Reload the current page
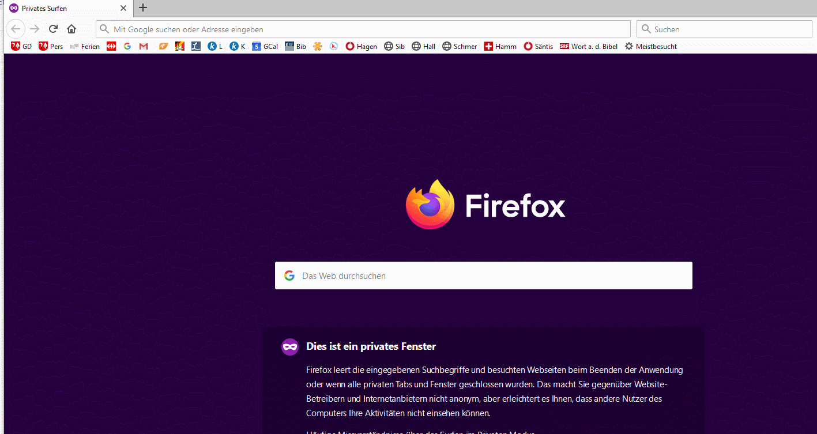Viewport: 817px width, 434px height. (53, 29)
